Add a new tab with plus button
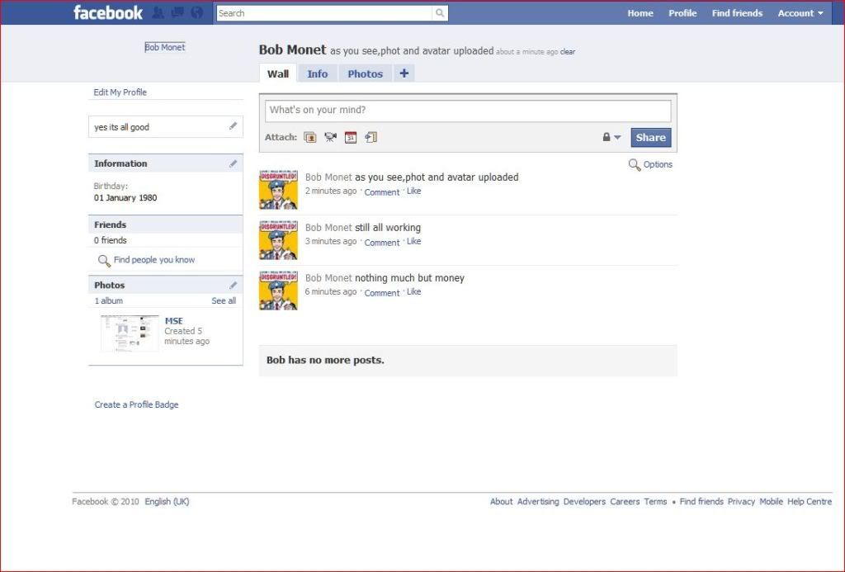845x572 pixels. 404,73
